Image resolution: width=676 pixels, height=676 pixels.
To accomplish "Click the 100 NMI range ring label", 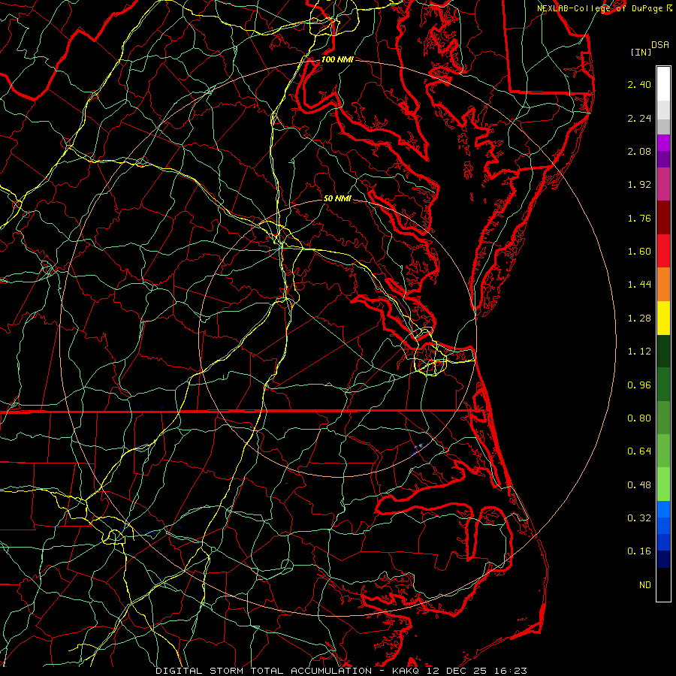I will coord(337,59).
